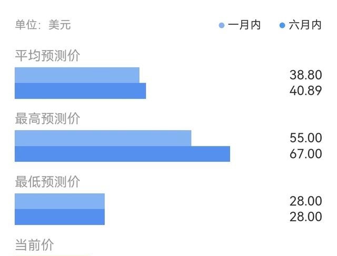Select the 最低预测价 one-month light bar

coord(60,201)
